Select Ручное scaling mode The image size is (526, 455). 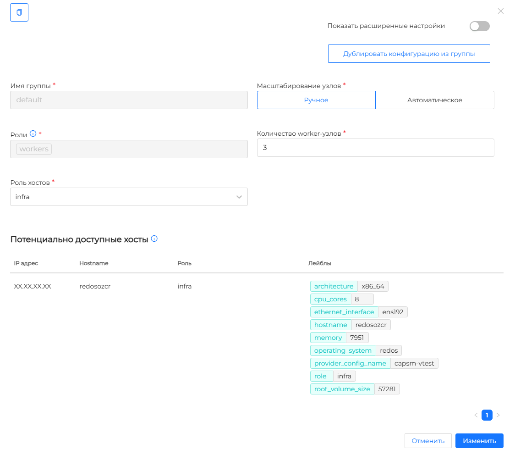coord(316,100)
